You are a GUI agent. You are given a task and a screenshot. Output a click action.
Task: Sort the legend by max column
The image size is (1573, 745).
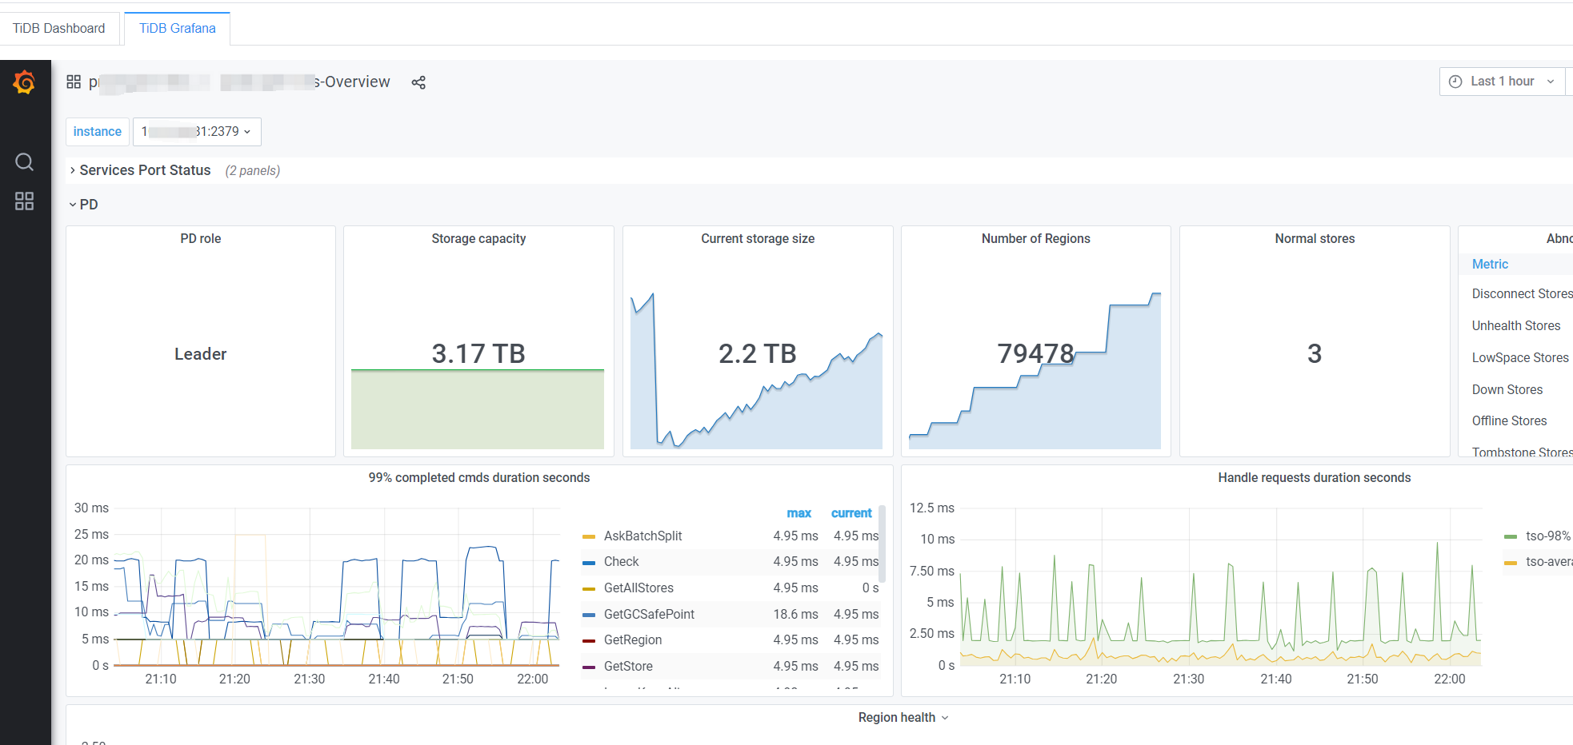click(799, 513)
